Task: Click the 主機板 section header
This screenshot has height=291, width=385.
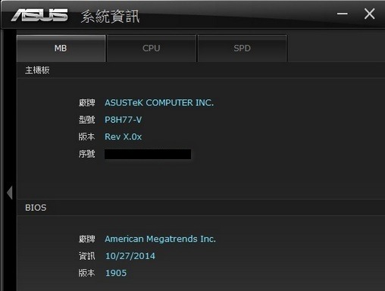Action: tap(37, 70)
